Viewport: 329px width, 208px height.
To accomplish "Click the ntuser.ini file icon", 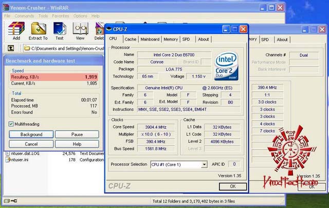I will point(8,160).
